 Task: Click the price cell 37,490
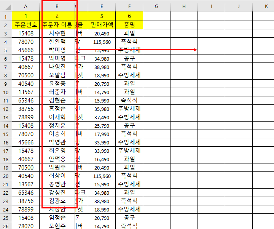tap(102, 117)
